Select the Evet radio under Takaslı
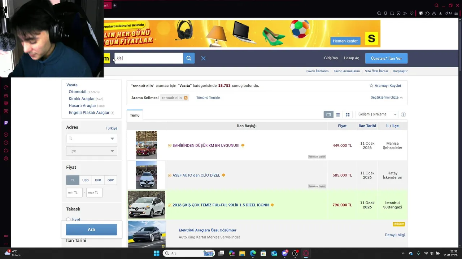Viewport: 462px width, 259px height. click(68, 219)
